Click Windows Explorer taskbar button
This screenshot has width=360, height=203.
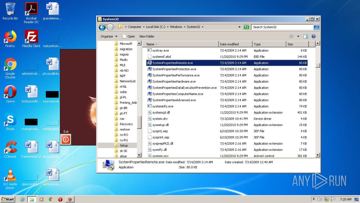point(32,199)
